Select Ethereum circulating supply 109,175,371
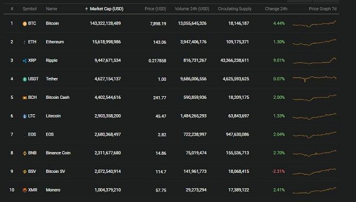The width and height of the screenshot is (356, 202). coord(238,42)
